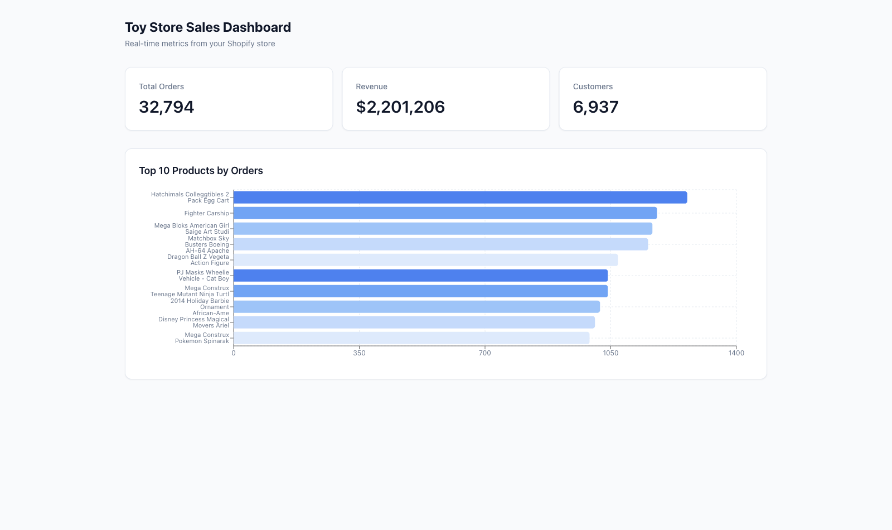Image resolution: width=892 pixels, height=530 pixels.
Task: Select the Total Orders card value 32,794
Action: [166, 107]
